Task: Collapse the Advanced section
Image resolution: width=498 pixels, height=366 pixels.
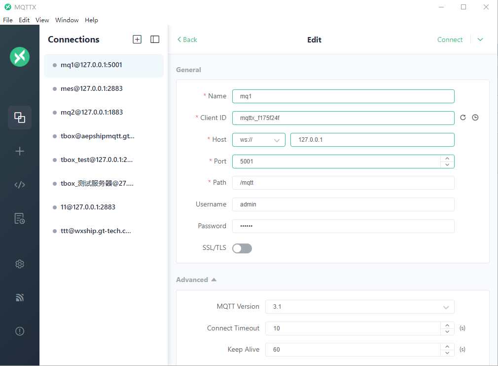Action: (196, 280)
